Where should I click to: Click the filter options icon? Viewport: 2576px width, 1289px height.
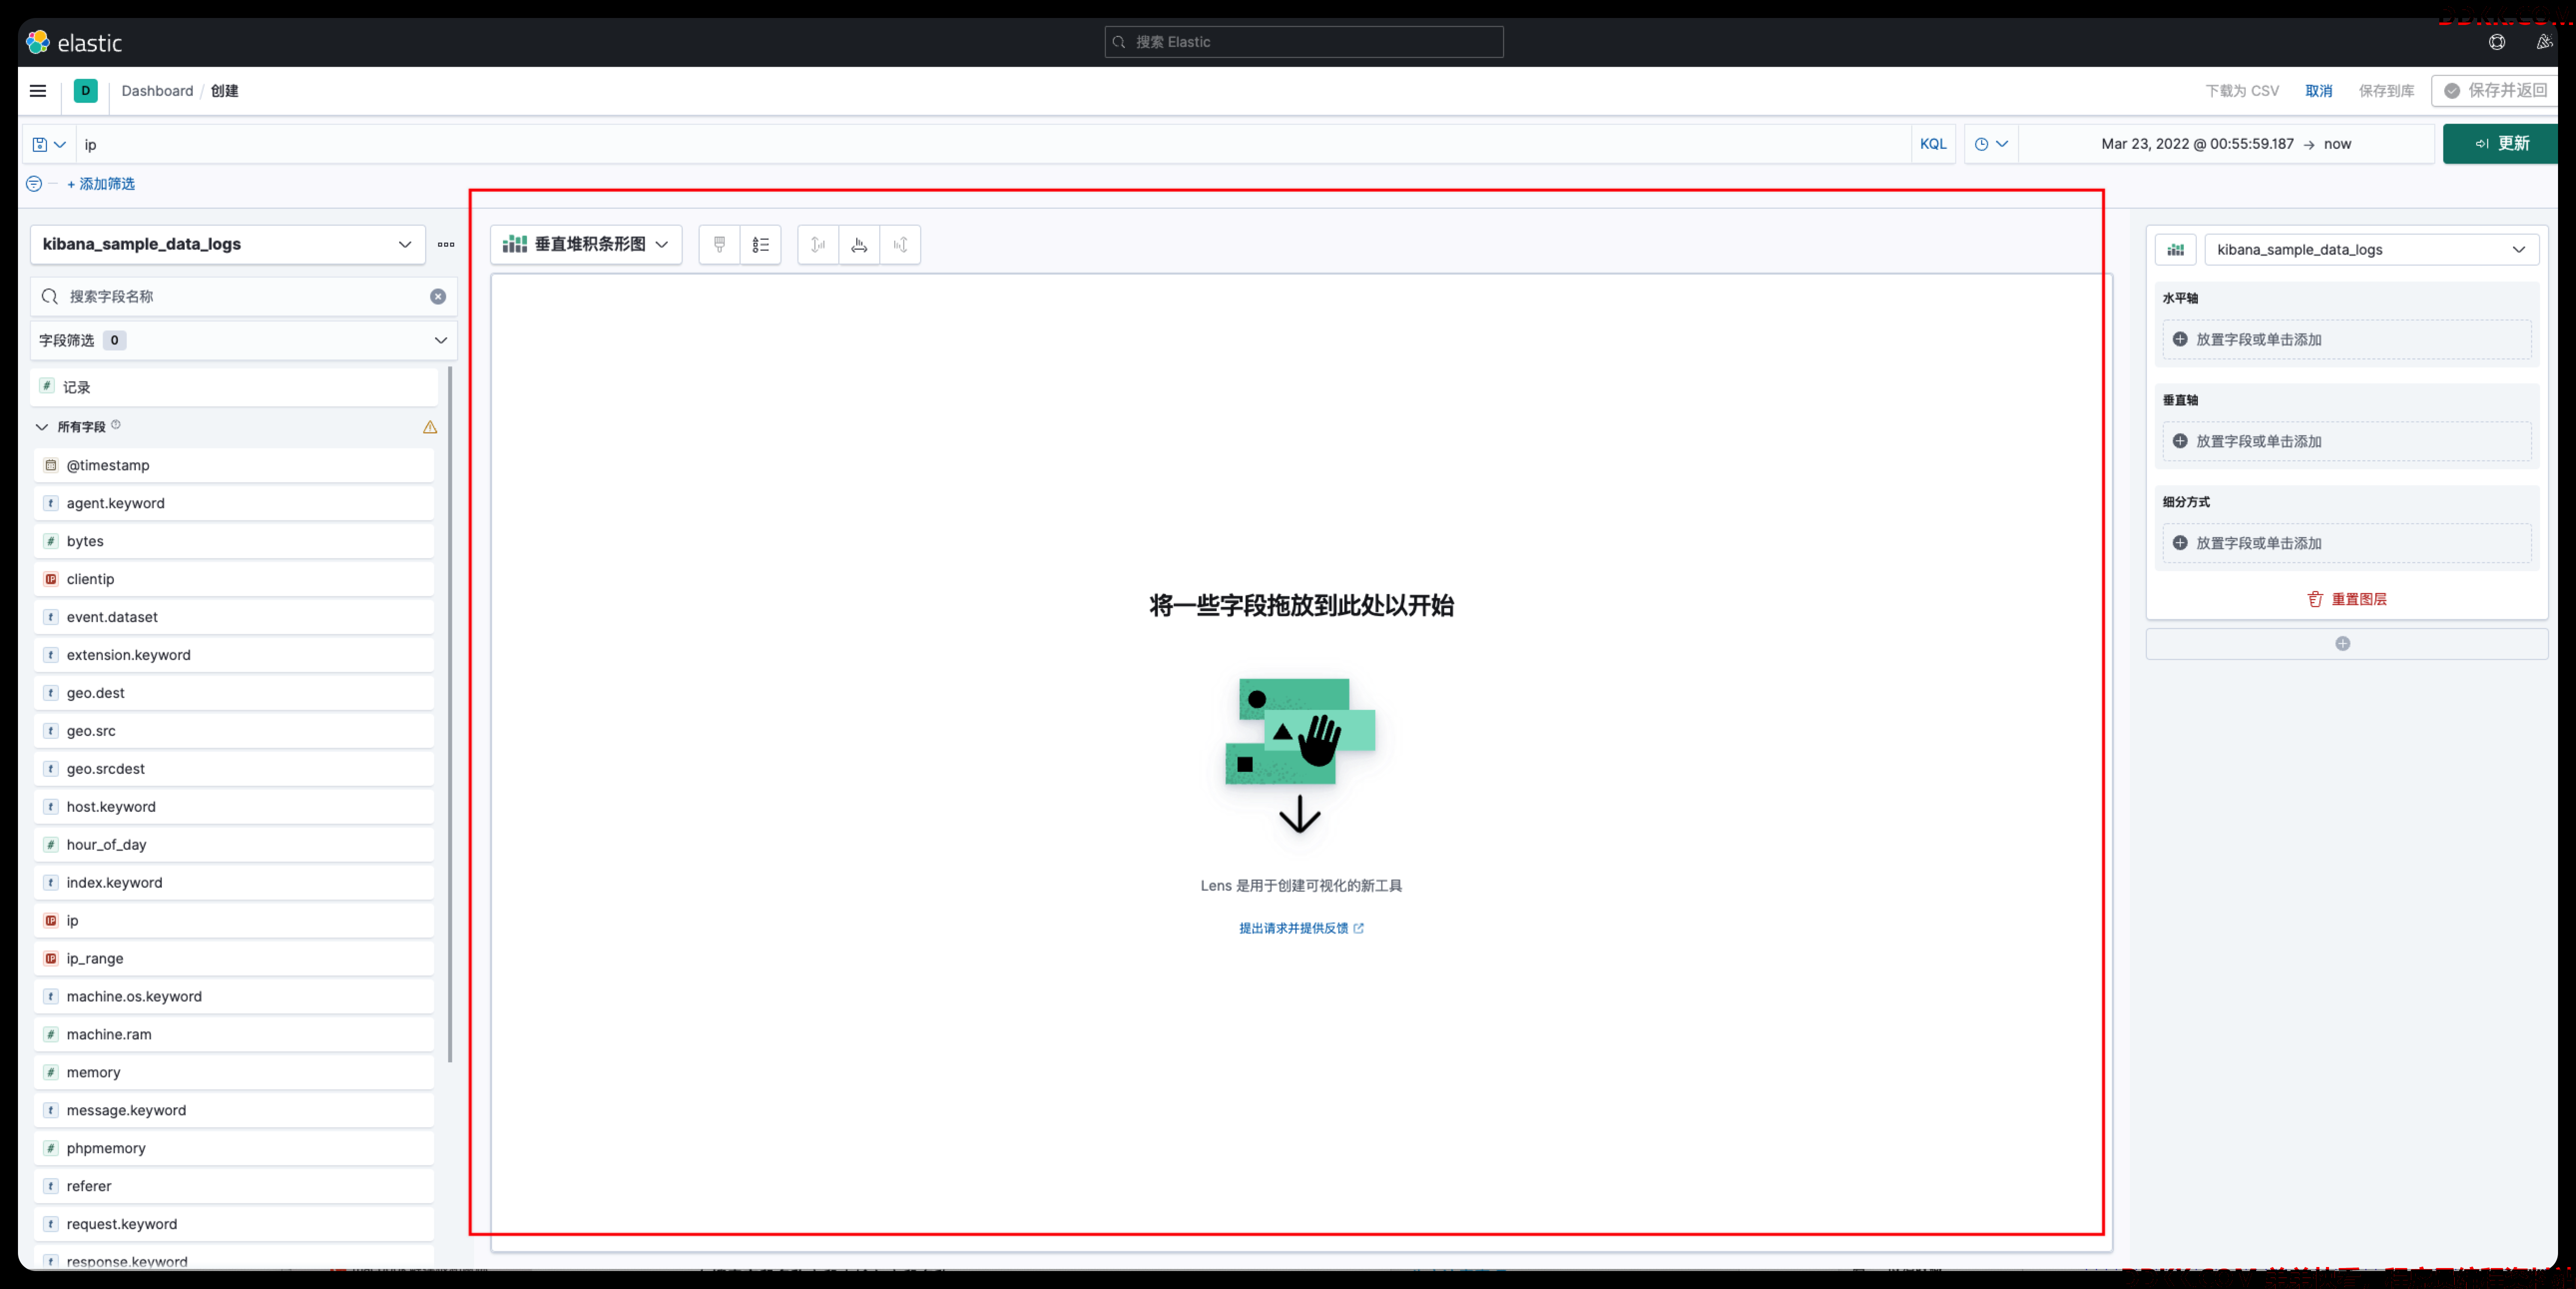(x=34, y=184)
